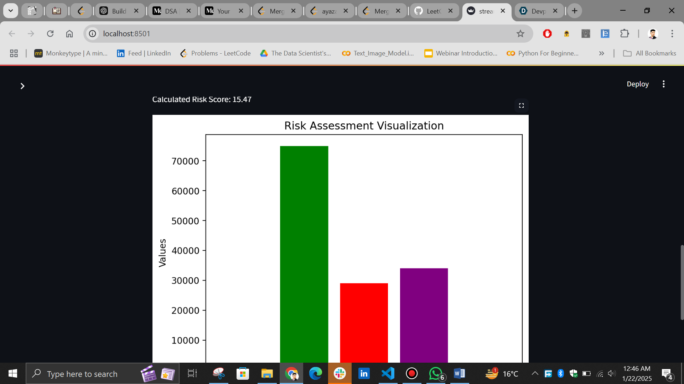684x384 pixels.
Task: Open a new browser tab
Action: click(574, 11)
